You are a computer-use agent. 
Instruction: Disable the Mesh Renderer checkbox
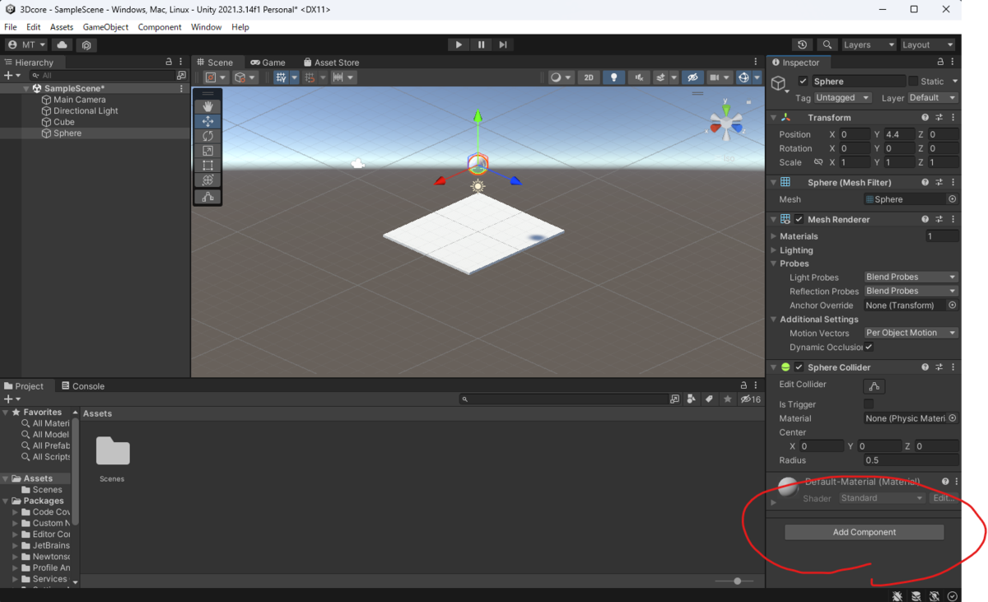tap(799, 220)
